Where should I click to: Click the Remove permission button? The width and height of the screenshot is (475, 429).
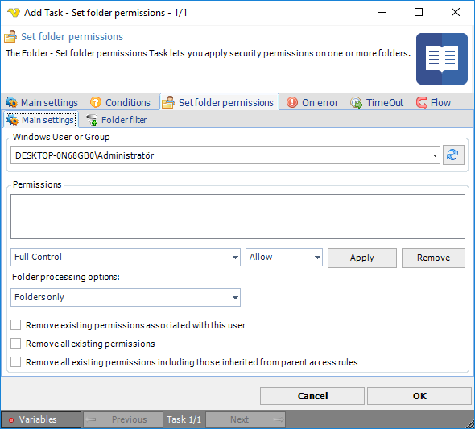[x=433, y=258]
